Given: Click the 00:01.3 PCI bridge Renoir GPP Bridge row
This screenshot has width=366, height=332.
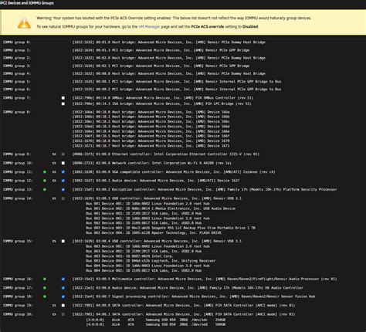Looking at the screenshot, I should click(161, 50).
